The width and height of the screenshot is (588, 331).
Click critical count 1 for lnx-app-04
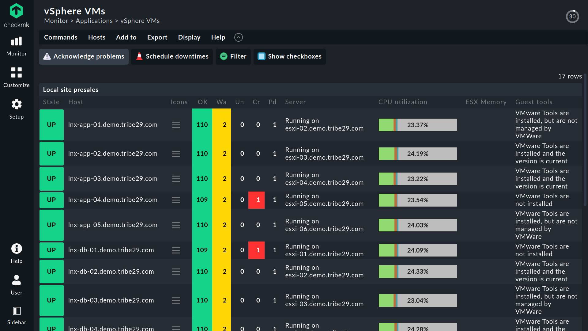[256, 200]
